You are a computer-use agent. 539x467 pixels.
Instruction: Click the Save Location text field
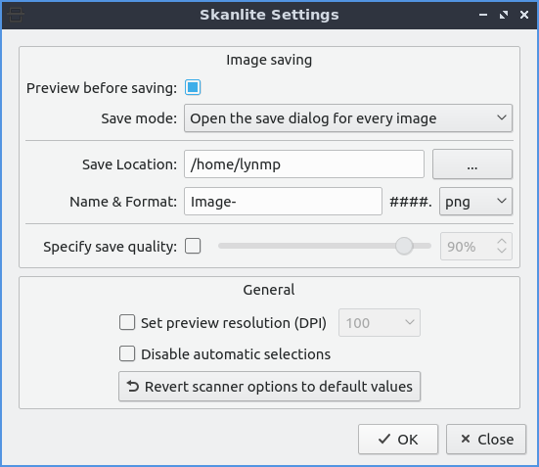(x=304, y=164)
